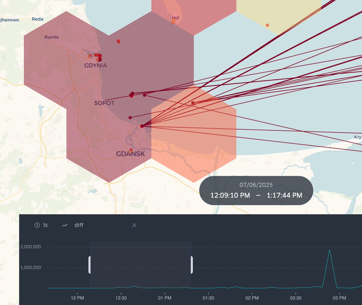Click the dot marker near Hel peninsula
This screenshot has height=305, width=362.
coord(174,21)
